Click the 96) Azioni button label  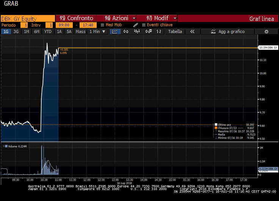116,18
